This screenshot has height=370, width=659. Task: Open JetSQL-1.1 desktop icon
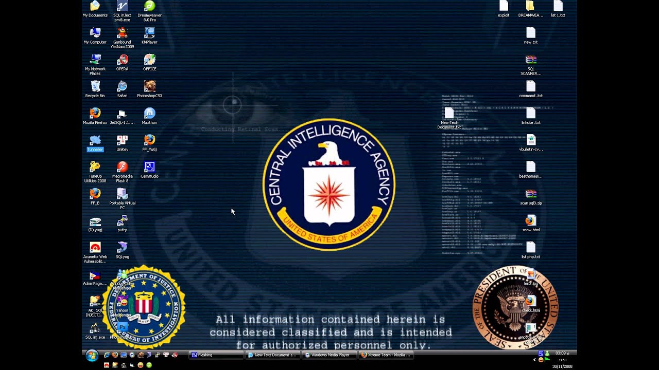pyautogui.click(x=122, y=116)
